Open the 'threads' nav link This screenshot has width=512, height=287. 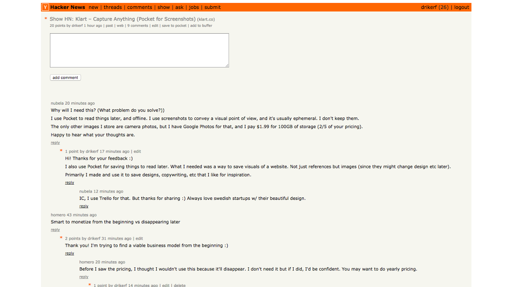(x=113, y=7)
